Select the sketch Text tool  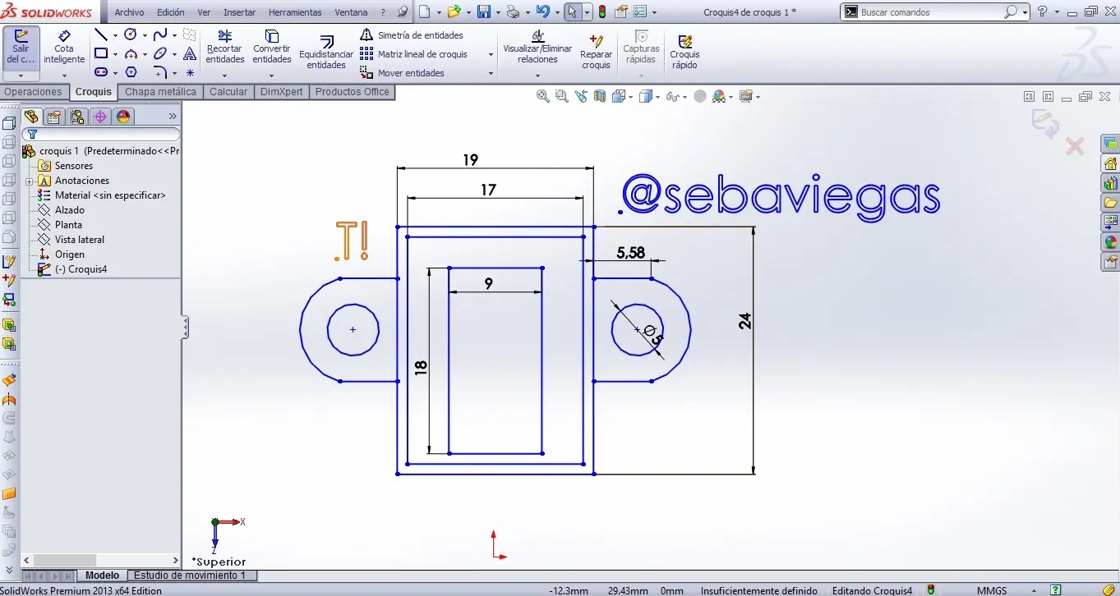[190, 53]
